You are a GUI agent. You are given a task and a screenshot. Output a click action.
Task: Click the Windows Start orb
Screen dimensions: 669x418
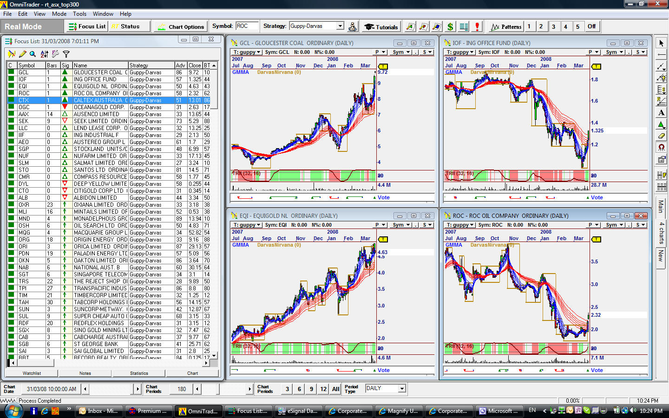[x=13, y=411]
